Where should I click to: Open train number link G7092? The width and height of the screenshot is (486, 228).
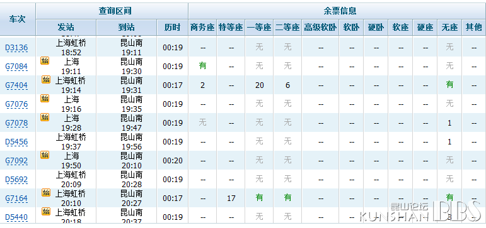point(16,161)
